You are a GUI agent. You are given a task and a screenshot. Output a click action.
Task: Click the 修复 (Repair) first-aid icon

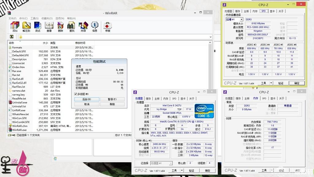pyautogui.click(x=108, y=27)
